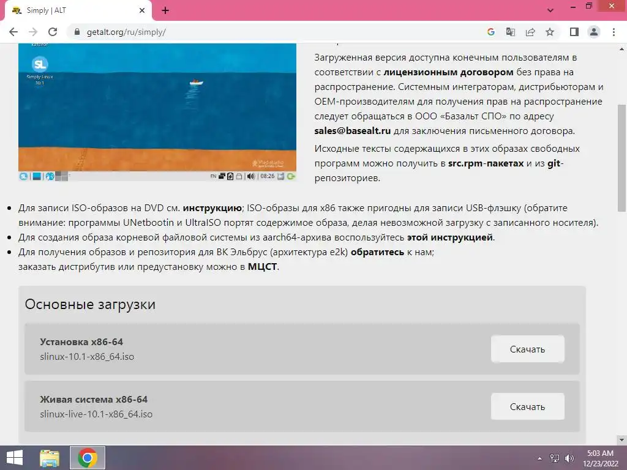
Task: Click the slinux-10.1-x86_64.iso filename
Action: 87,357
